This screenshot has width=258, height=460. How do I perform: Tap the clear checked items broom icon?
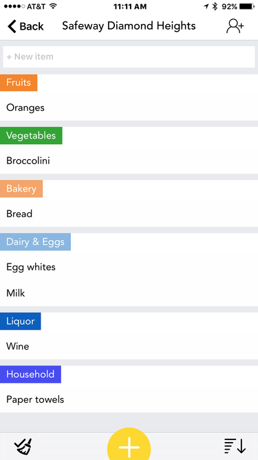point(23,446)
